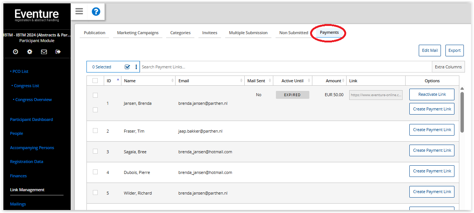
Task: Open the Non Submitted tab
Action: 294,33
